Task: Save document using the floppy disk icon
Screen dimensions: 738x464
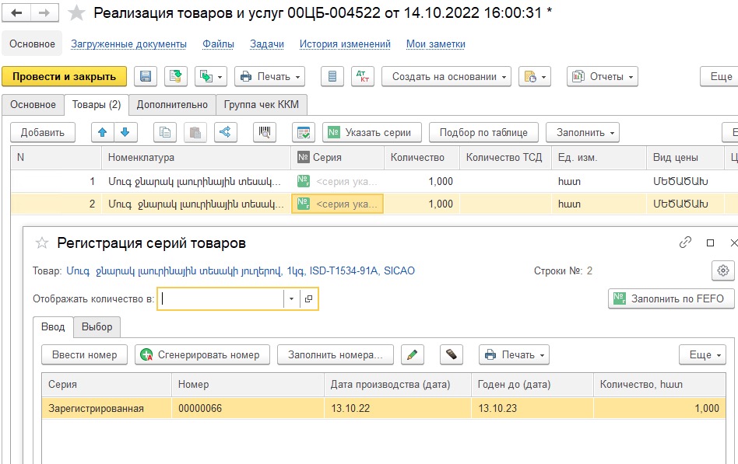Action: tap(146, 77)
